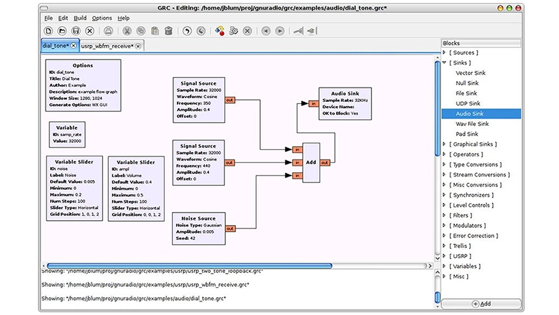Save the flow graph via floppy icon
Screen dimensions: 559x315
click(76, 31)
